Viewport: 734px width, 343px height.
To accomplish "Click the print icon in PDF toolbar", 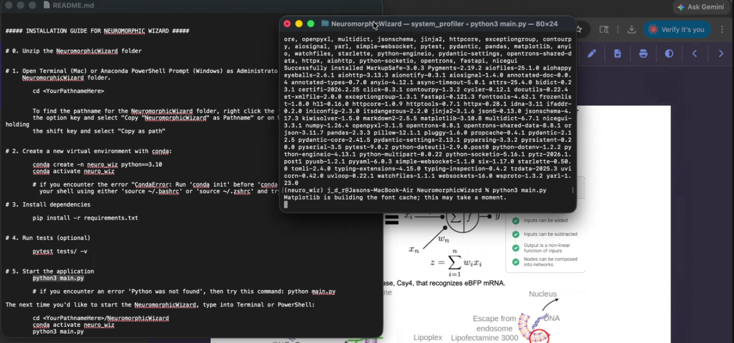I will 643,53.
